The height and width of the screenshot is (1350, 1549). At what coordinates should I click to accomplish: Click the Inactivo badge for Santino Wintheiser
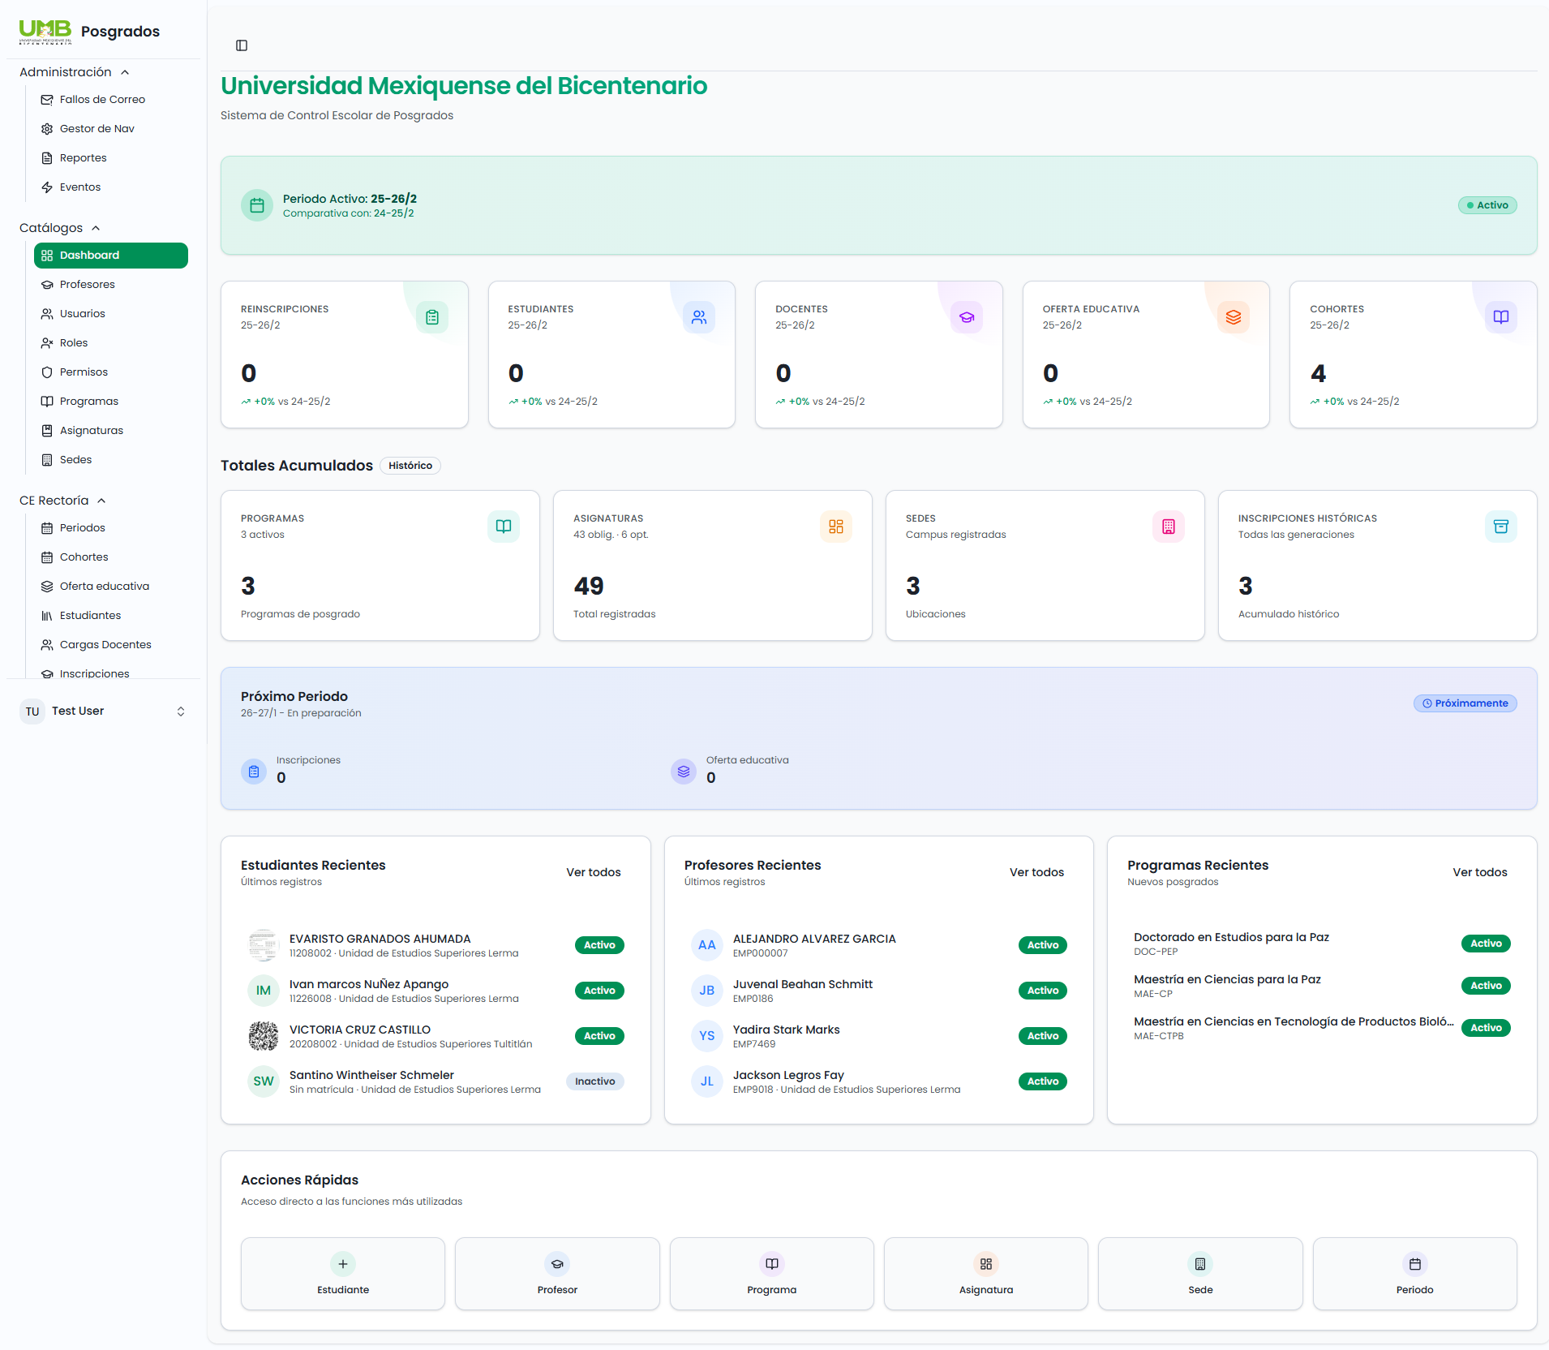coord(595,1081)
